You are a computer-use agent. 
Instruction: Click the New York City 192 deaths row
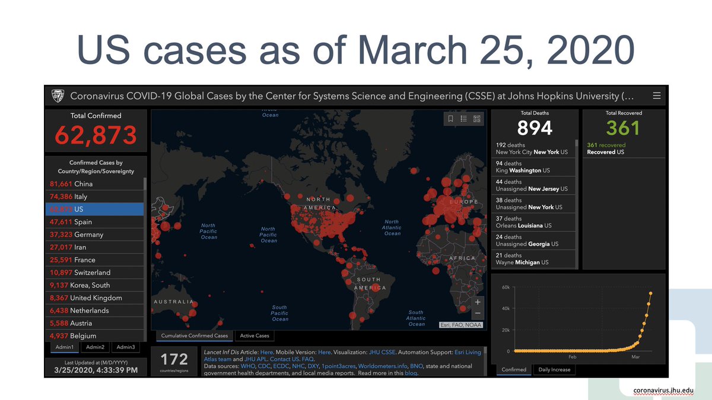pyautogui.click(x=533, y=149)
